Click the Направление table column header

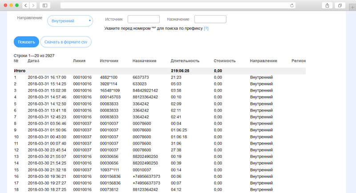[x=263, y=61]
